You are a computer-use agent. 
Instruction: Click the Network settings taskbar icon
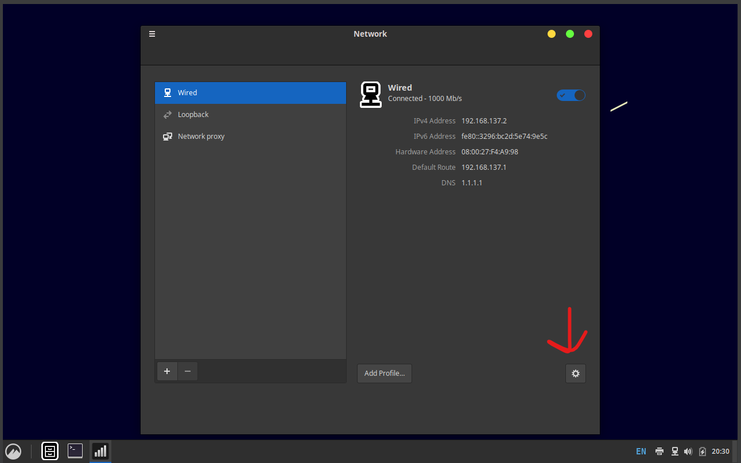point(100,451)
